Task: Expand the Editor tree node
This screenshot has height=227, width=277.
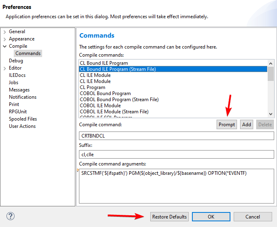Action: (x=4, y=68)
